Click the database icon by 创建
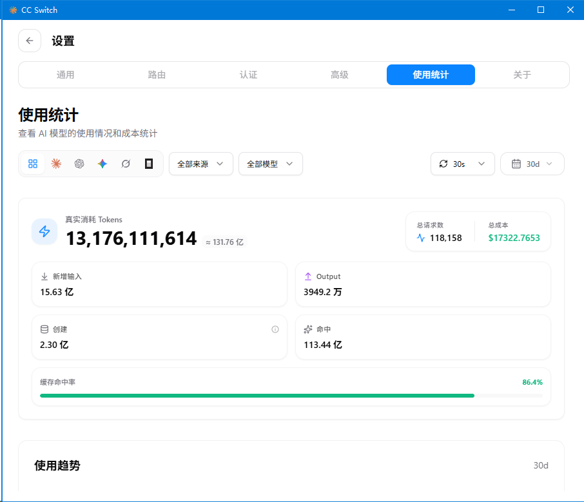Screen dimensions: 584x502 tap(44, 329)
